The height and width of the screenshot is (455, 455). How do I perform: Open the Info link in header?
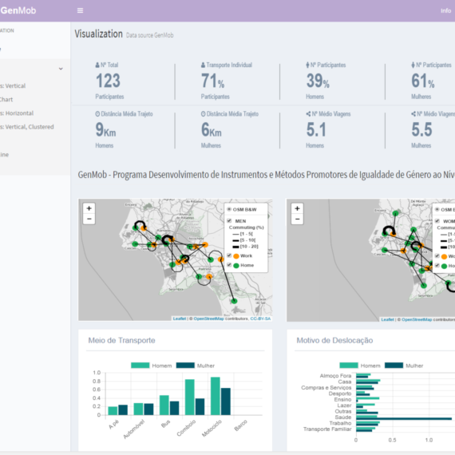[445, 10]
